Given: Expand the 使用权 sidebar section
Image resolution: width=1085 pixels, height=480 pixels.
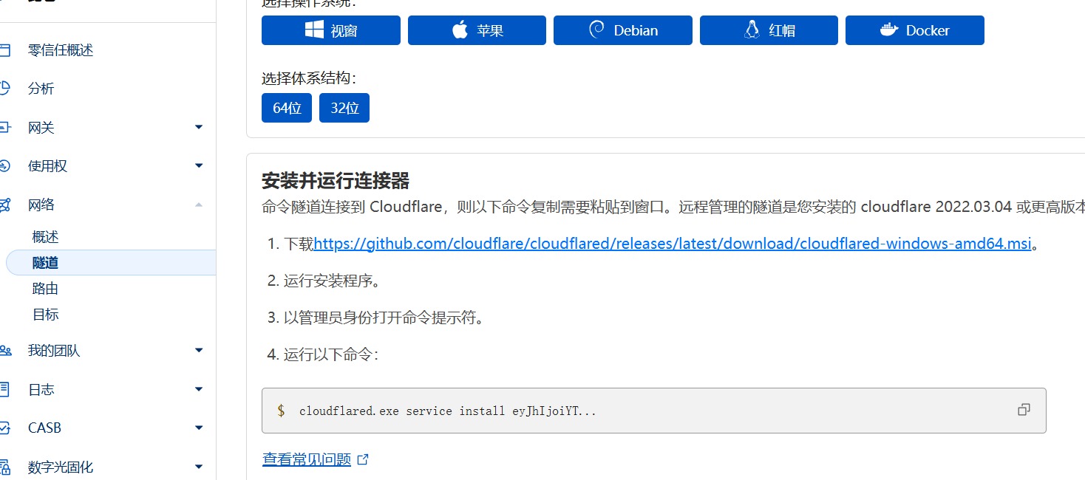Looking at the screenshot, I should coord(198,165).
